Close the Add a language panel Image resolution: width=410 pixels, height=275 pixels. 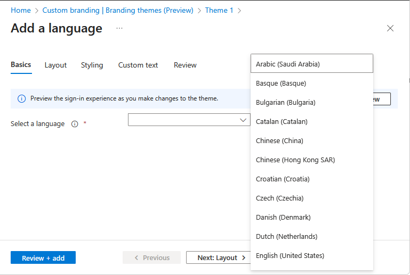(x=390, y=28)
